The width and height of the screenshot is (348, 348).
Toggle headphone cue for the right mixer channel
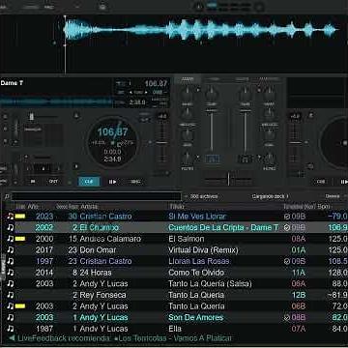point(245,159)
